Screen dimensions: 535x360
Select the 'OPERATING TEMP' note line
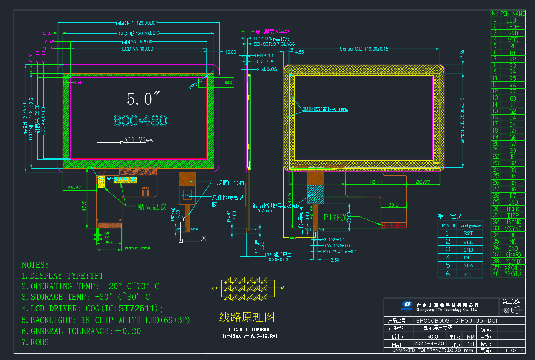[90, 286]
